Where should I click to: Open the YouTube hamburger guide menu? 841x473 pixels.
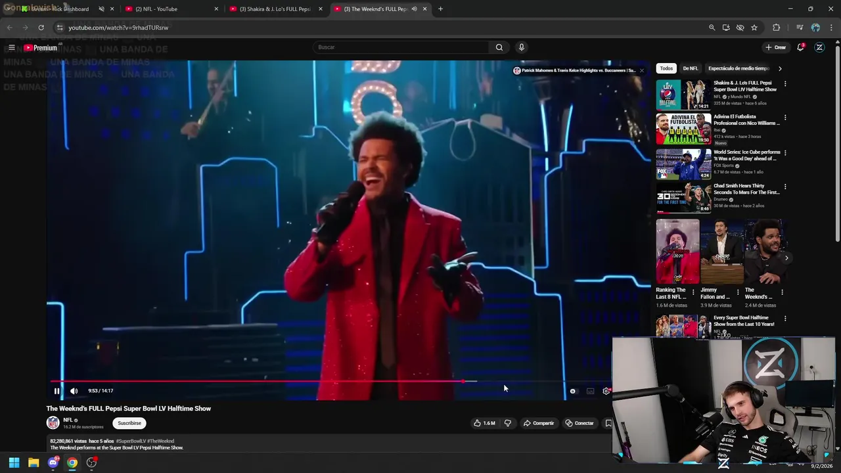tap(11, 47)
